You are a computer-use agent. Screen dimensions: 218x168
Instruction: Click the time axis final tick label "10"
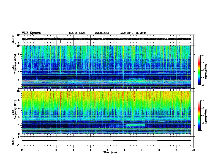point(194,150)
